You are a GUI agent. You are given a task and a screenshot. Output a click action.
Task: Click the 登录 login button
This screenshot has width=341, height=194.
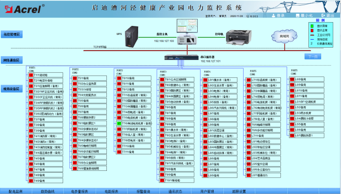tap(278, 15)
